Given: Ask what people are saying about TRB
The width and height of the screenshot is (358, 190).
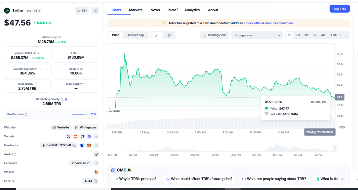Looking at the screenshot, I should (x=274, y=179).
